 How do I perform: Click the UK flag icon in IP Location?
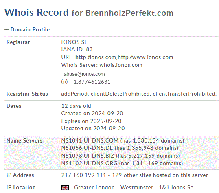click(x=65, y=188)
